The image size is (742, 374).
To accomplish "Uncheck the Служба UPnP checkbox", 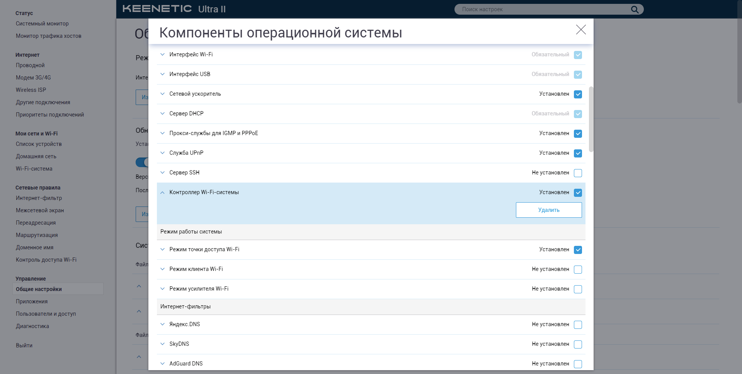I will [578, 153].
